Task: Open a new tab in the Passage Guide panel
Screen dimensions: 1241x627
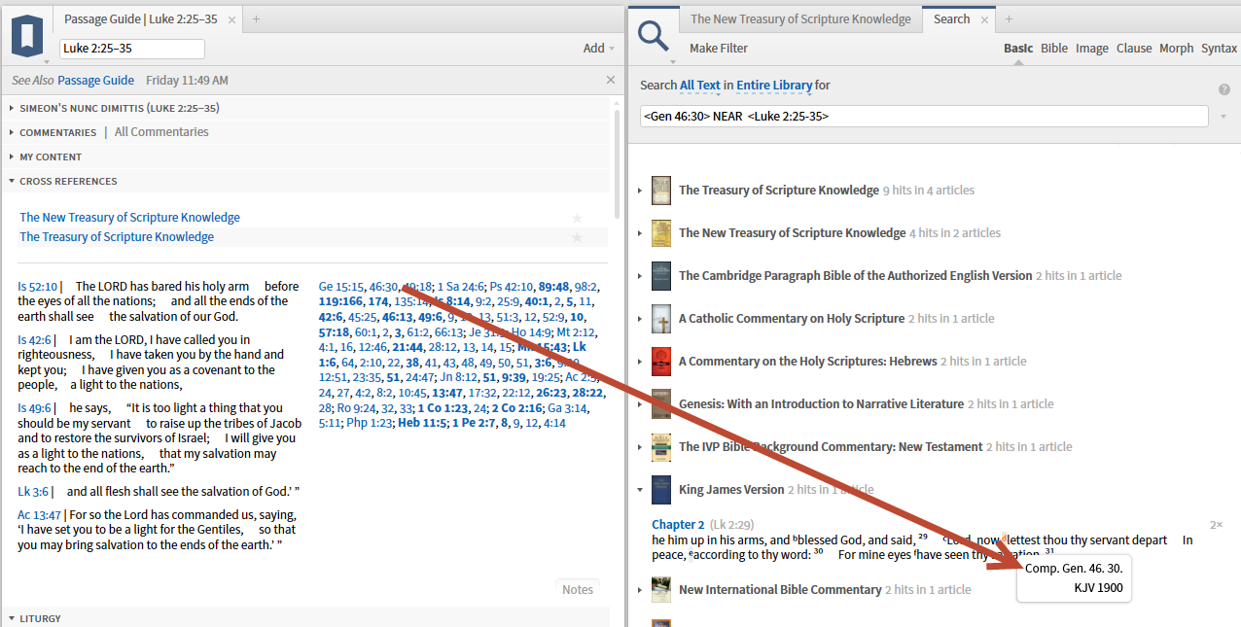Action: coord(256,18)
